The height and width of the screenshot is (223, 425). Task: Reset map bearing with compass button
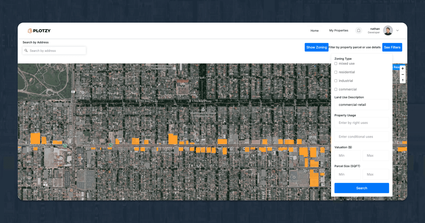(x=402, y=80)
